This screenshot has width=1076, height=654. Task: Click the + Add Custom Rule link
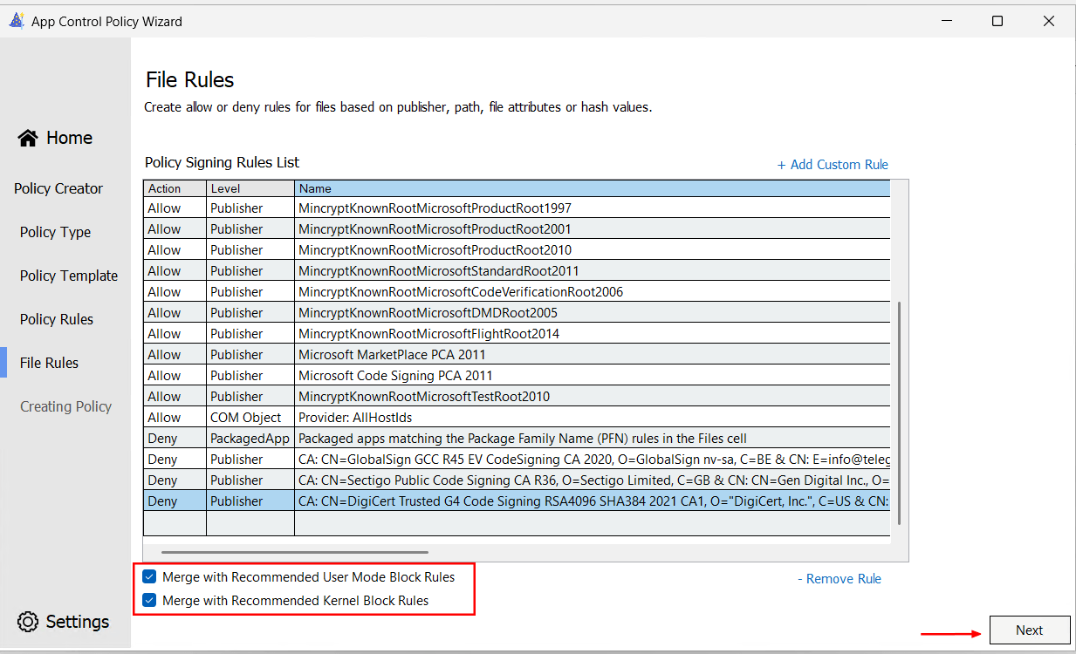coord(833,164)
